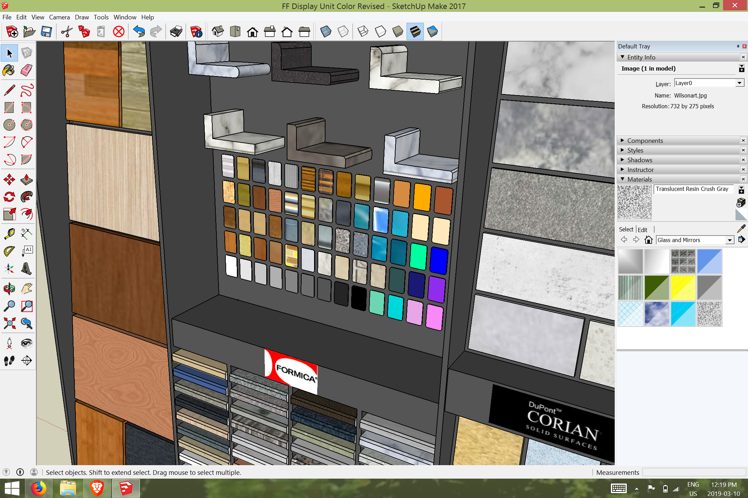Expand the Shadows panel
748x498 pixels.
point(640,160)
